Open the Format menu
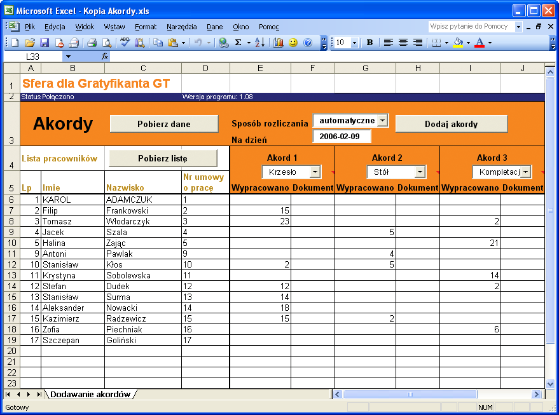Viewport: 559px width, 415px height. point(146,27)
